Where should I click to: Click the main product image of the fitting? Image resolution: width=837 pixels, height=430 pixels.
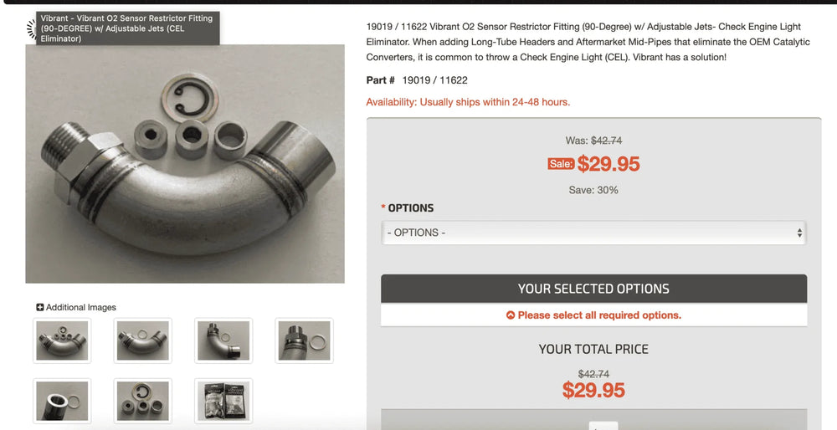click(185, 164)
